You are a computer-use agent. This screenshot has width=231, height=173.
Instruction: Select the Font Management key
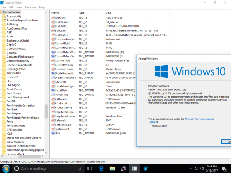point(18,97)
